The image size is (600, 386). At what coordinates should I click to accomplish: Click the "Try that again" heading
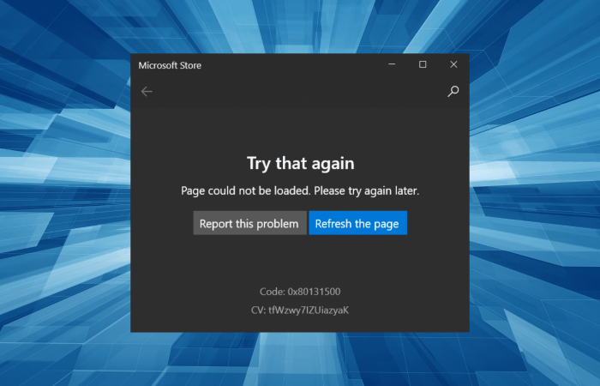(300, 164)
